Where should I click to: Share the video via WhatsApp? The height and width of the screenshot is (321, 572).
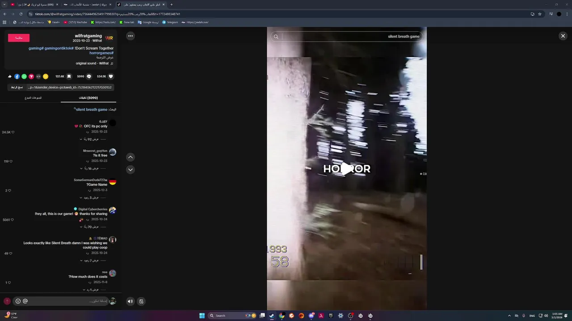(x=24, y=76)
